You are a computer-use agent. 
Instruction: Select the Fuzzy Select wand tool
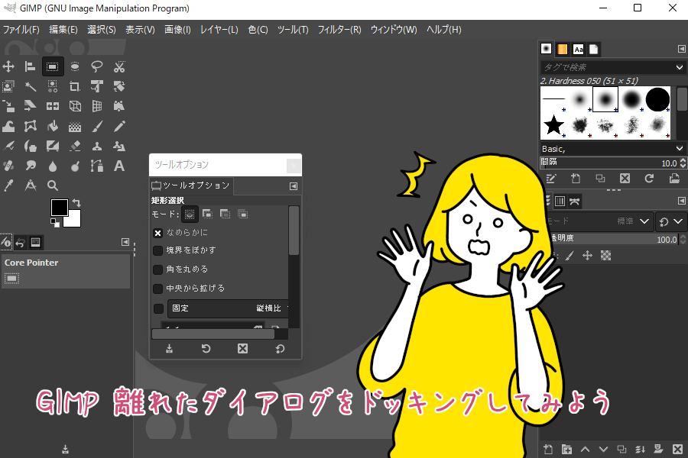pos(31,86)
